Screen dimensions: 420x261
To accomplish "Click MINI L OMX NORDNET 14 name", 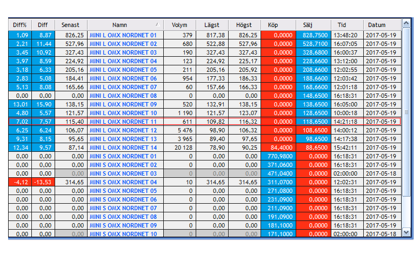I will click(x=123, y=148).
